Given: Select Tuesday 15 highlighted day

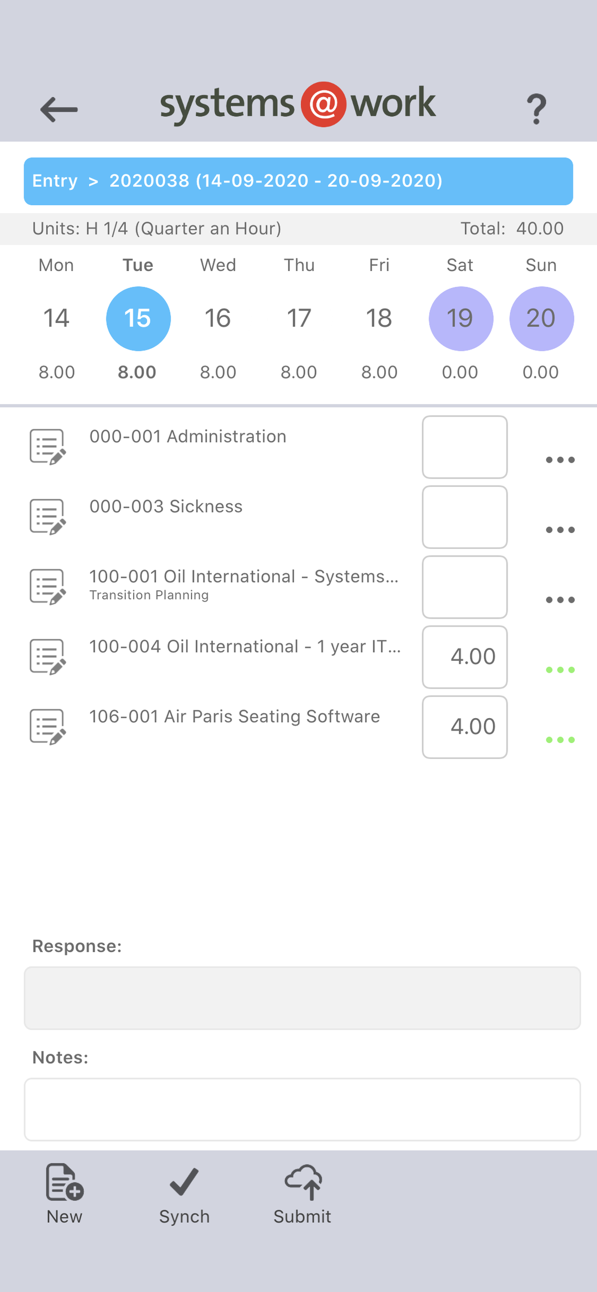Looking at the screenshot, I should pyautogui.click(x=138, y=319).
